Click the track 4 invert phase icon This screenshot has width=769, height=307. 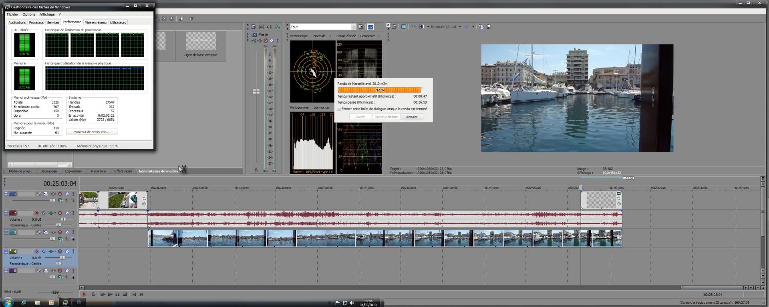pos(44,251)
